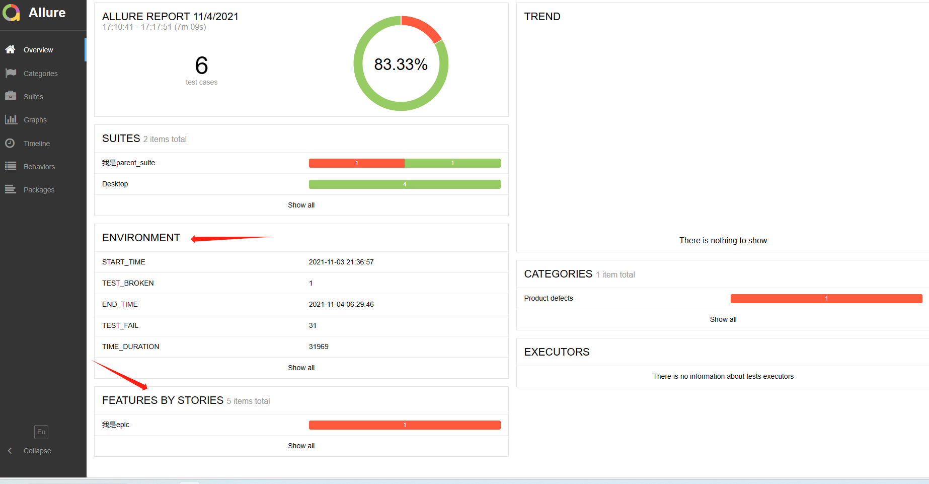Open Behaviors via the list icon
This screenshot has height=484, width=929.
click(x=11, y=166)
